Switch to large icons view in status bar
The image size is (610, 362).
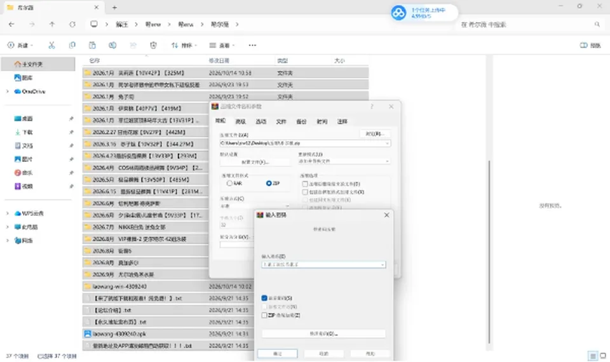pyautogui.click(x=603, y=356)
